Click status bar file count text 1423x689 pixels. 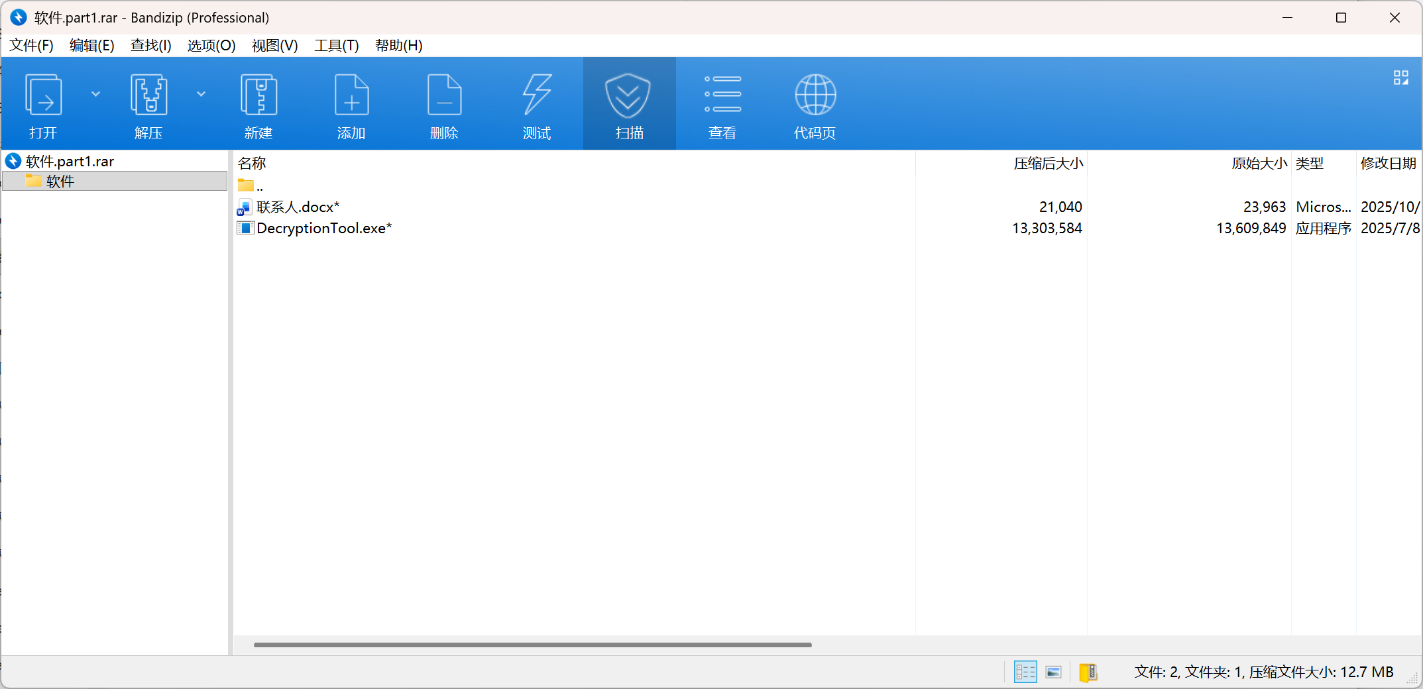click(x=1264, y=672)
